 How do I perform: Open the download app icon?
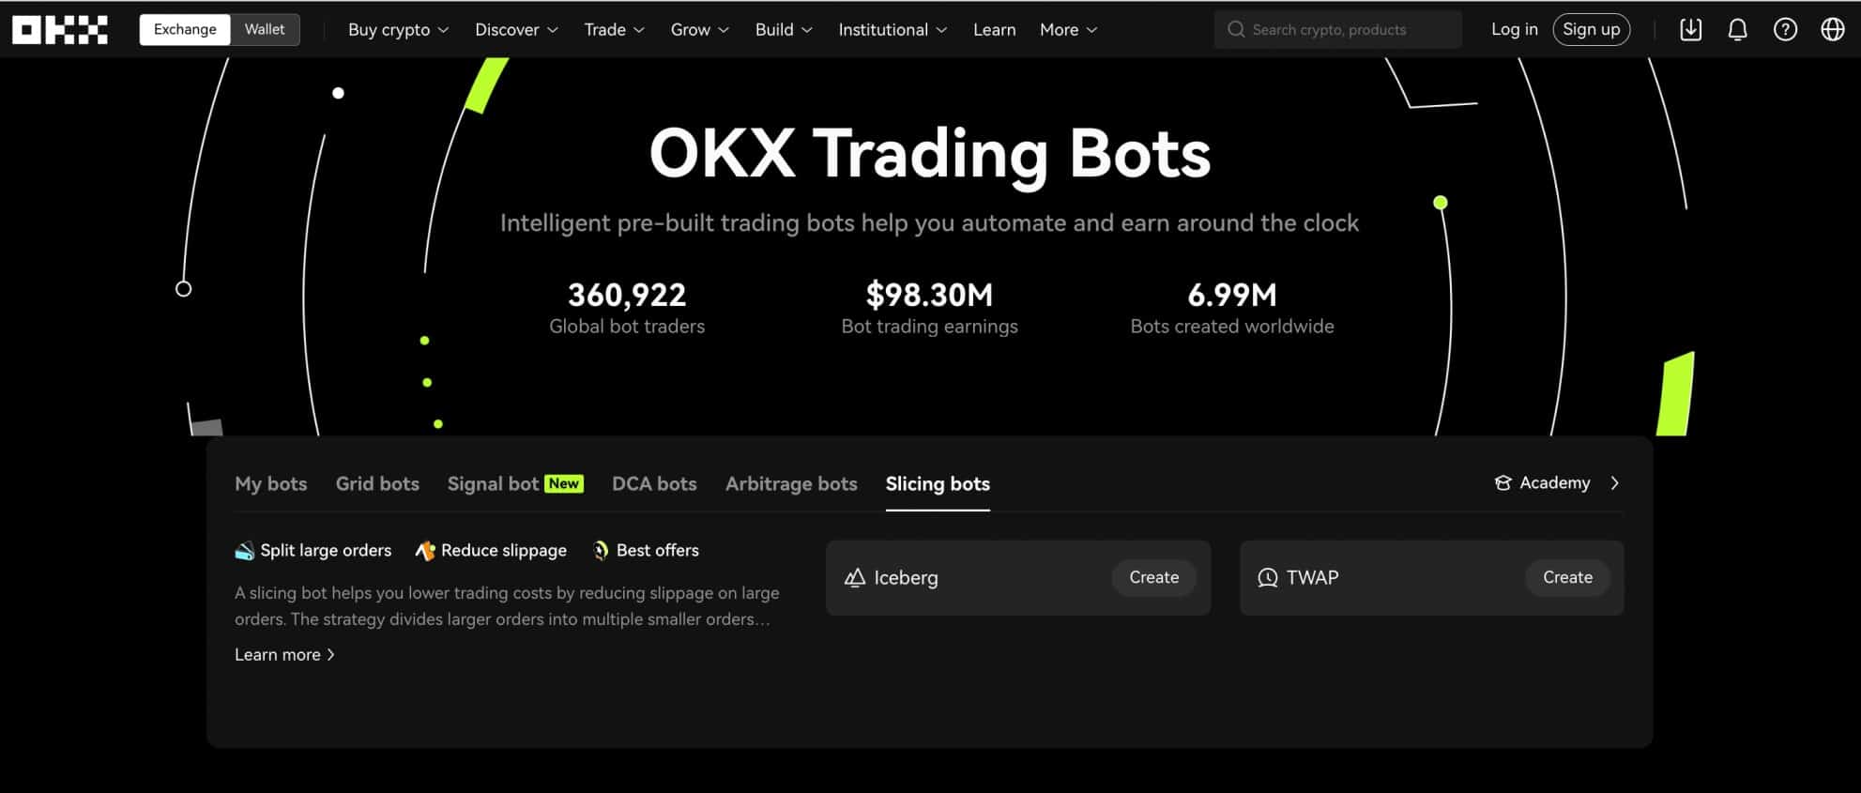point(1690,30)
